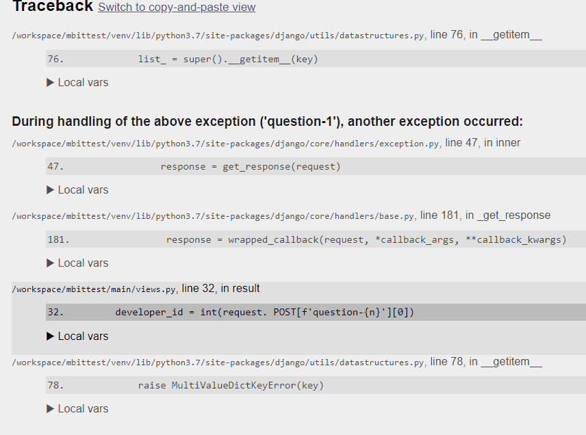The image size is (586, 435).
Task: Click code line 47, response = get_response(request)
Action: pos(250,167)
